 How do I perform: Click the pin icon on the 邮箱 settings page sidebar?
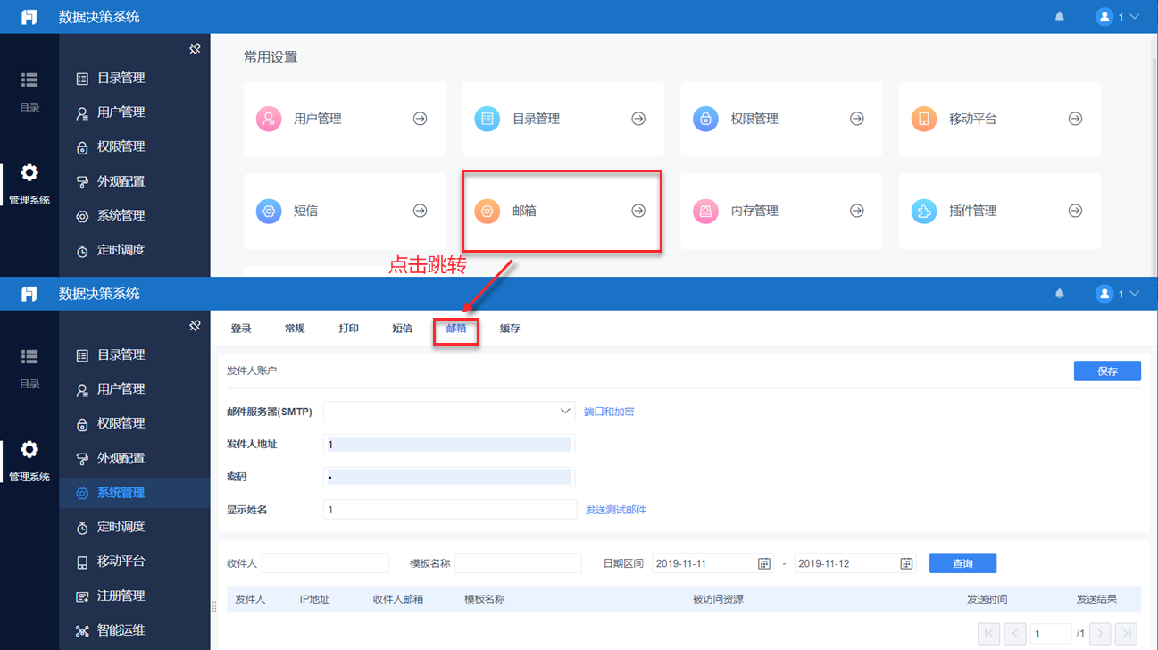195,326
